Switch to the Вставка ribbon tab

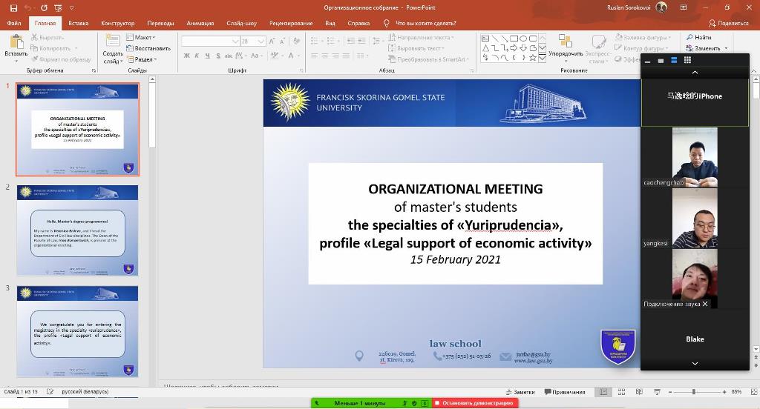coord(79,23)
